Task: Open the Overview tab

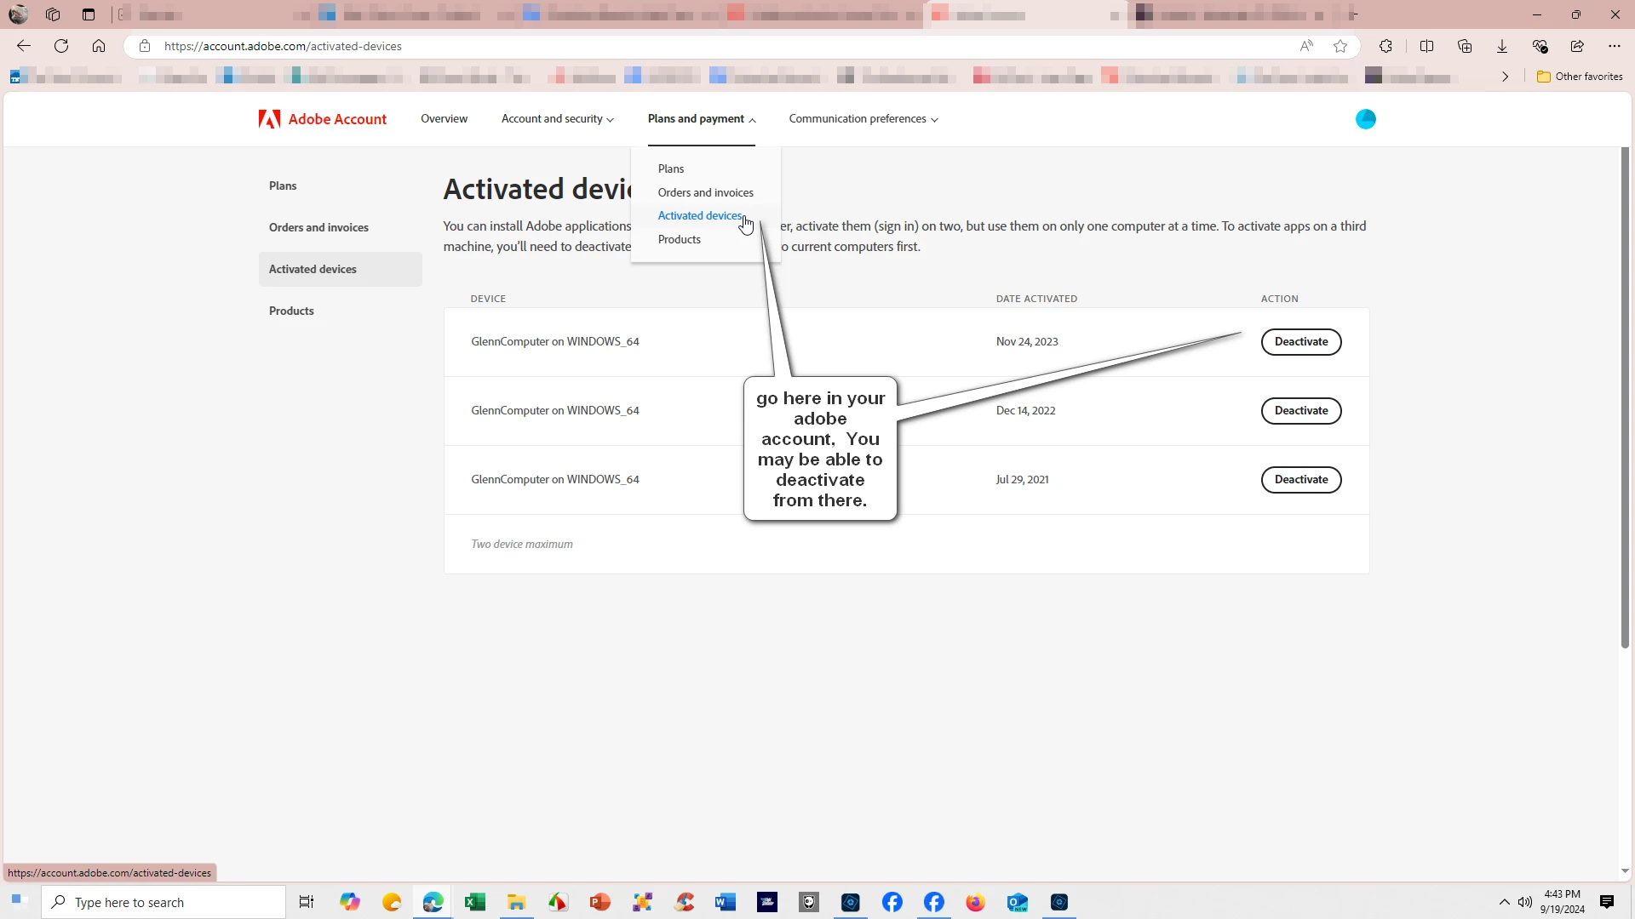Action: pos(444,119)
